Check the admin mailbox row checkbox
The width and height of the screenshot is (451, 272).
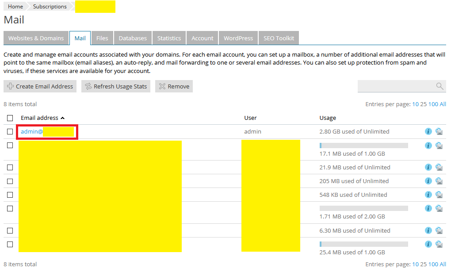(x=10, y=131)
